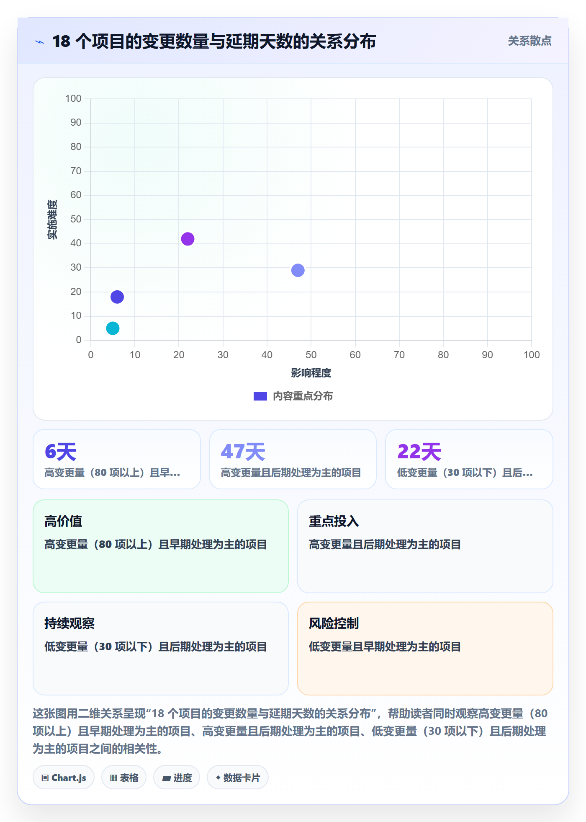Viewport: 586px width, 822px height.
Task: Click the 100 tick label on the y-axis
Action: pos(73,98)
